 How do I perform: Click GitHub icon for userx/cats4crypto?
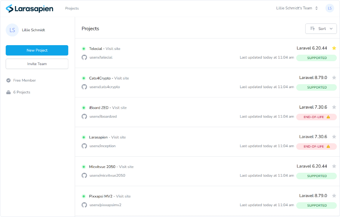(84, 87)
